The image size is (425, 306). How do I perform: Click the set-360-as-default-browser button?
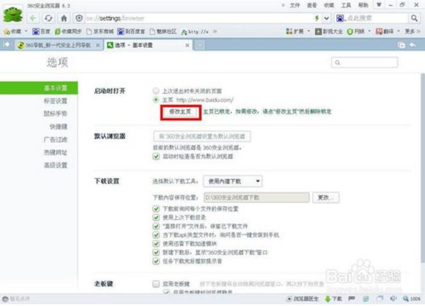[202, 136]
